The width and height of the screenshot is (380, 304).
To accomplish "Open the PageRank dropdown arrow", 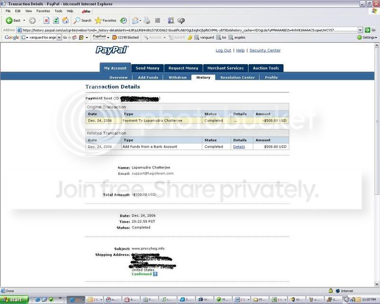I will point(108,38).
